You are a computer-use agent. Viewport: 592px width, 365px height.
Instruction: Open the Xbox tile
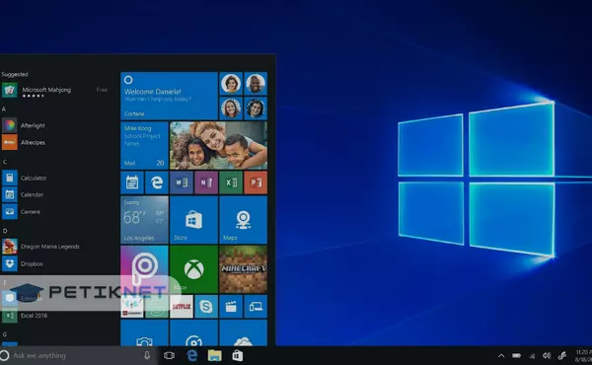193,269
